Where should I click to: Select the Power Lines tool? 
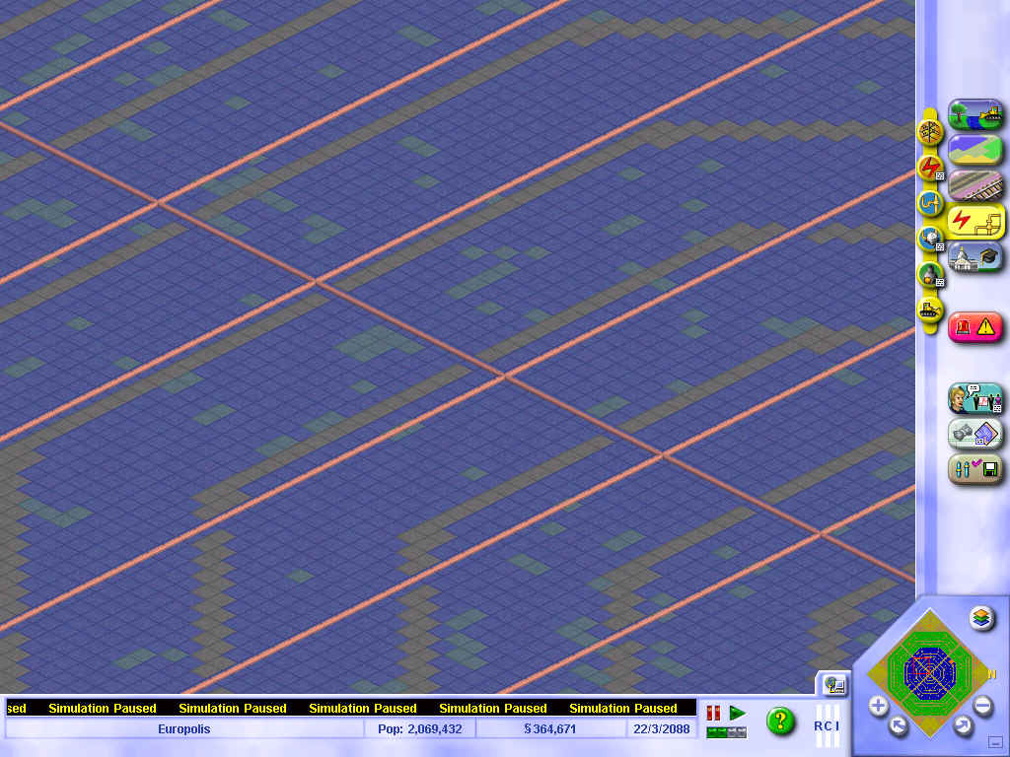[x=930, y=132]
